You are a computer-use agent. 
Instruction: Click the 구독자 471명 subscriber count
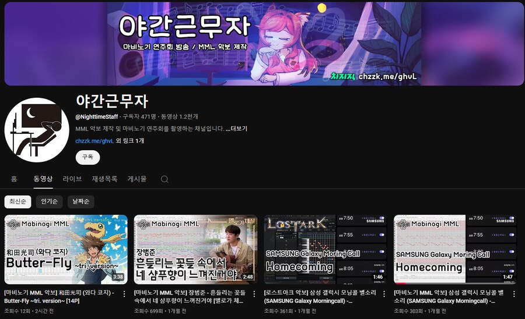click(139, 116)
